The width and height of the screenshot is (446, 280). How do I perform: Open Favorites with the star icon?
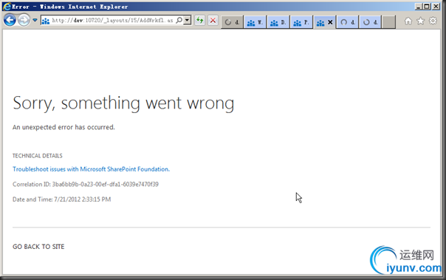point(420,21)
